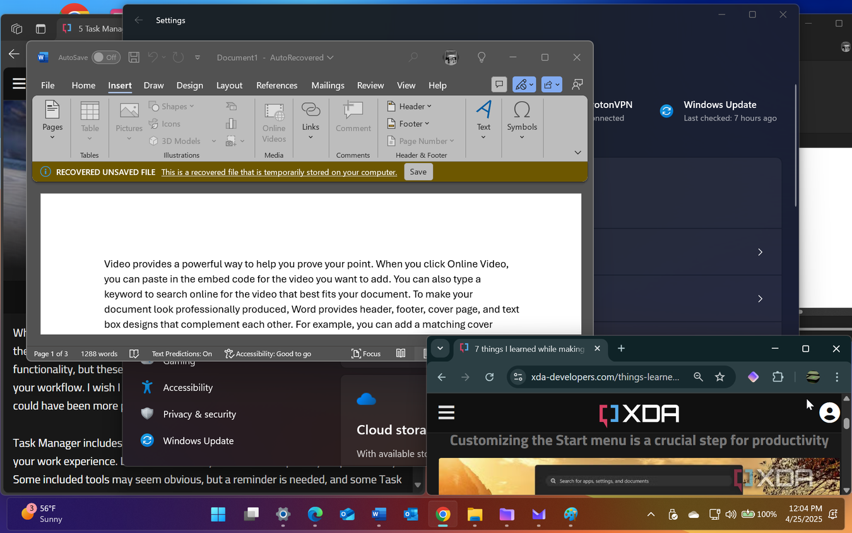Switch to the Review tab

tap(370, 85)
